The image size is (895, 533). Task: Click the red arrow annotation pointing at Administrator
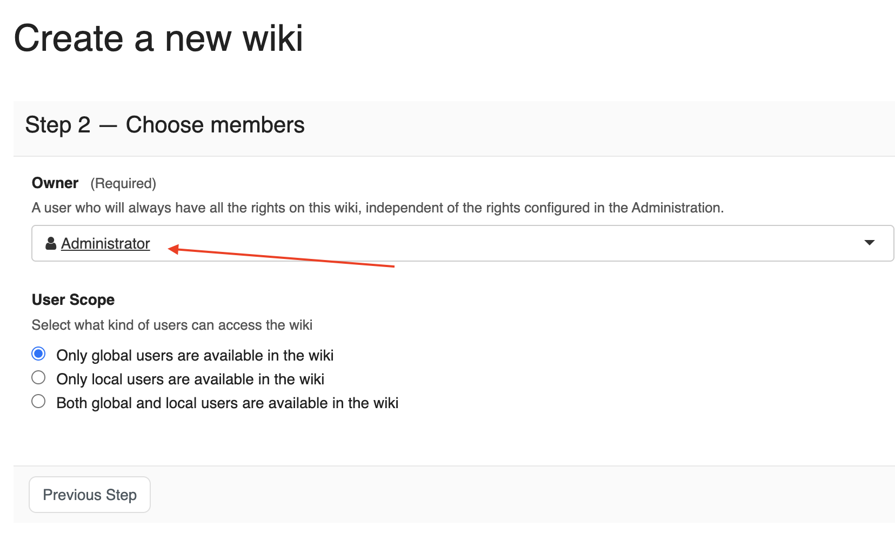(x=281, y=257)
